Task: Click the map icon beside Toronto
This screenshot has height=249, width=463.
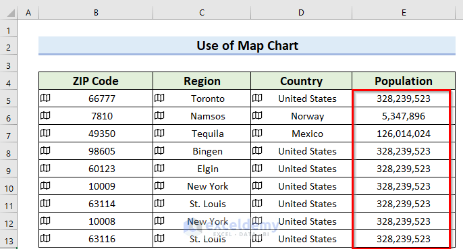Action: pyautogui.click(x=159, y=98)
